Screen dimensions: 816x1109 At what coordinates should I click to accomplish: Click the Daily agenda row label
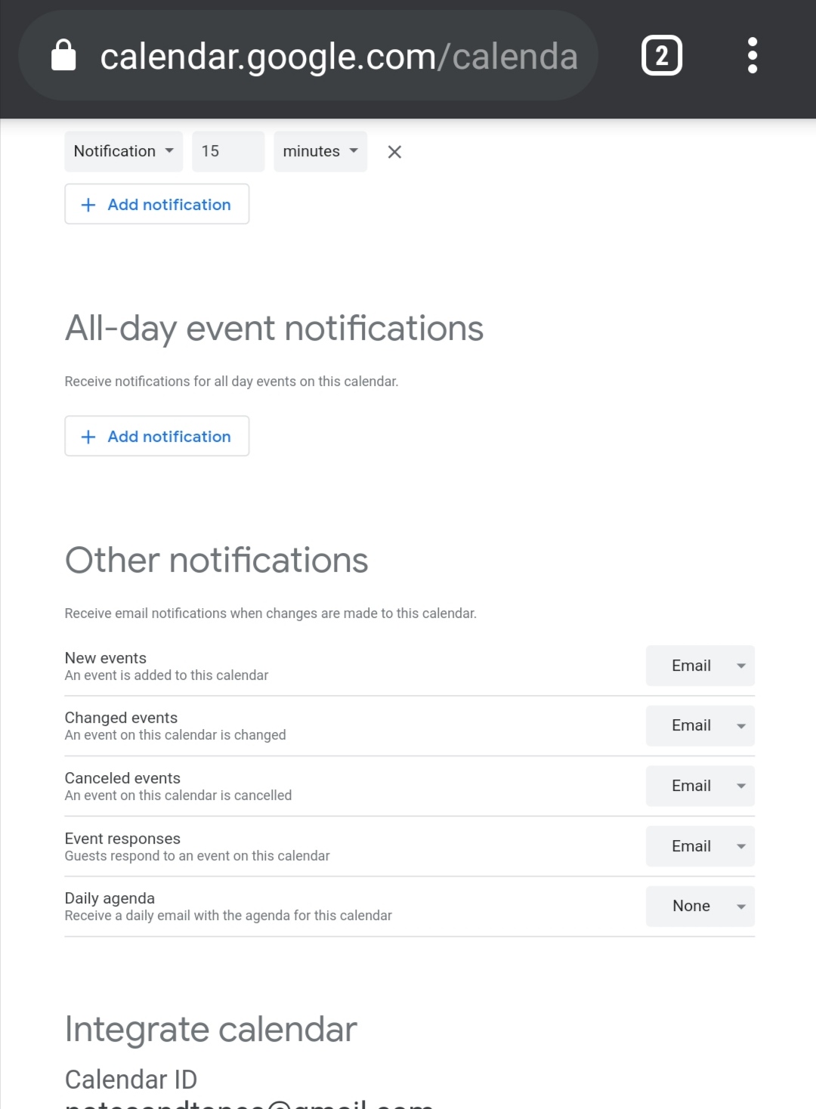(110, 898)
